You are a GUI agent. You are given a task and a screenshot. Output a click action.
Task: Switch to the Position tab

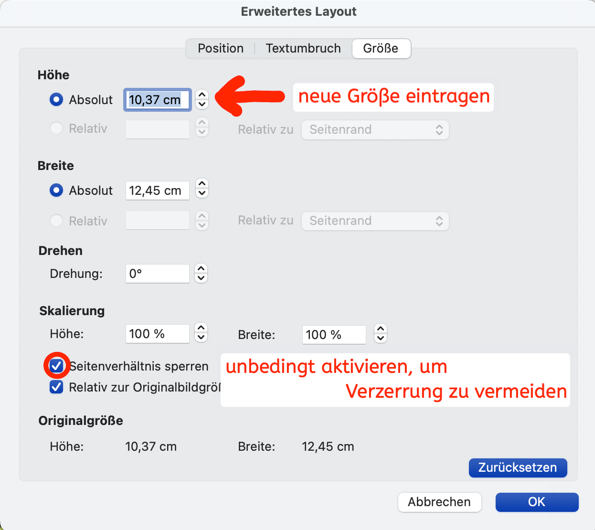point(221,49)
